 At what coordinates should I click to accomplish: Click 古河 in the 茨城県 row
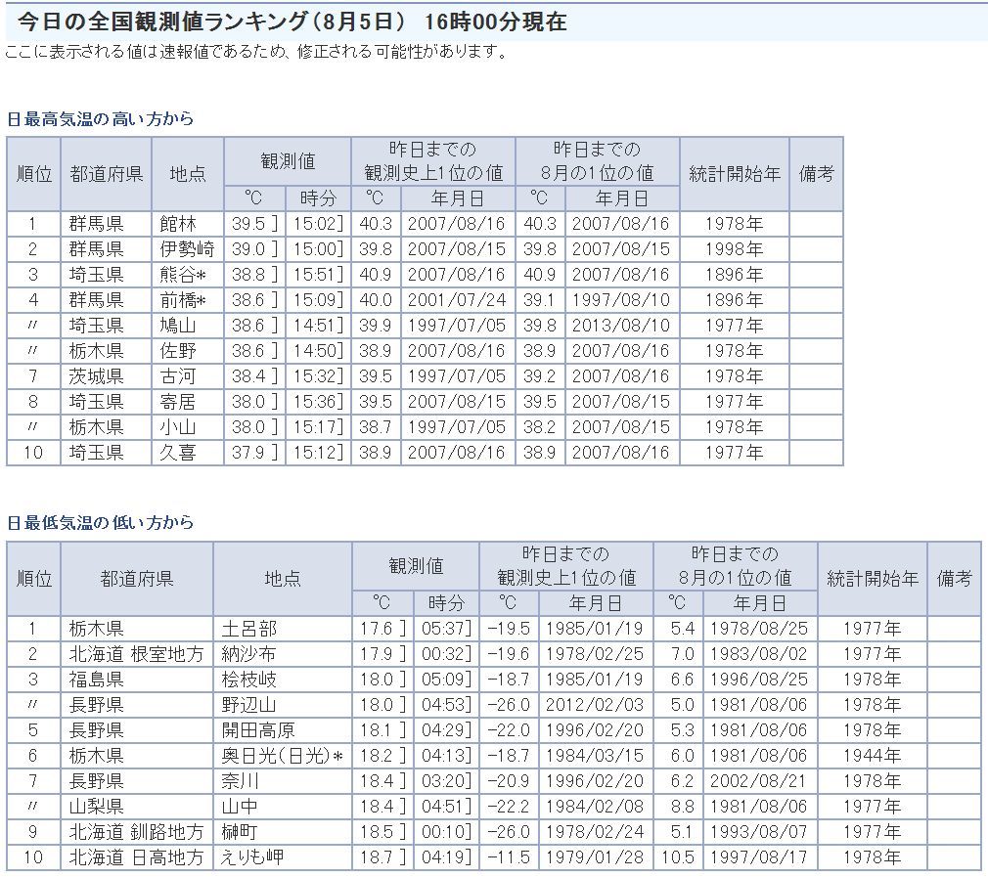pos(178,376)
